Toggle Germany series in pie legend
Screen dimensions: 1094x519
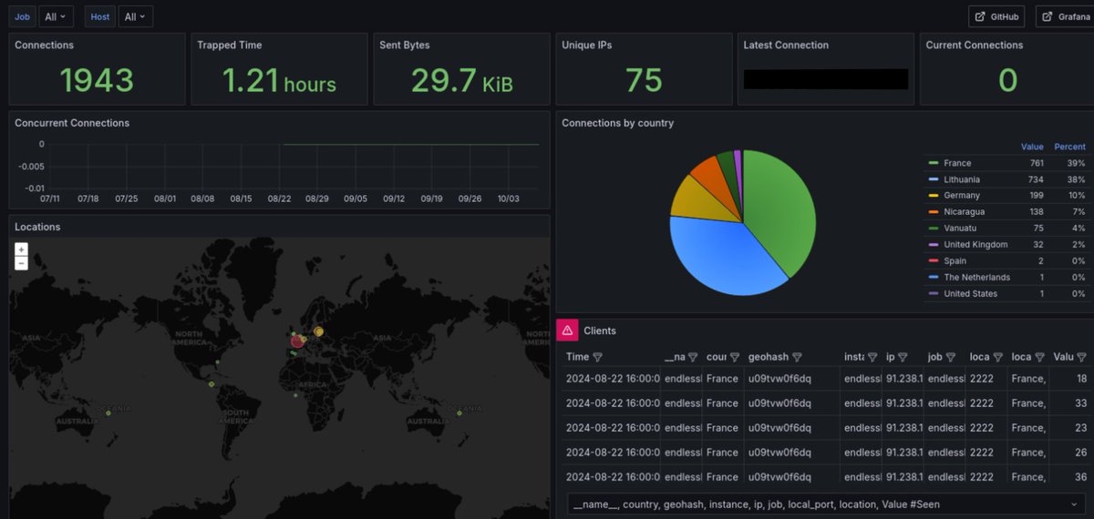point(962,196)
